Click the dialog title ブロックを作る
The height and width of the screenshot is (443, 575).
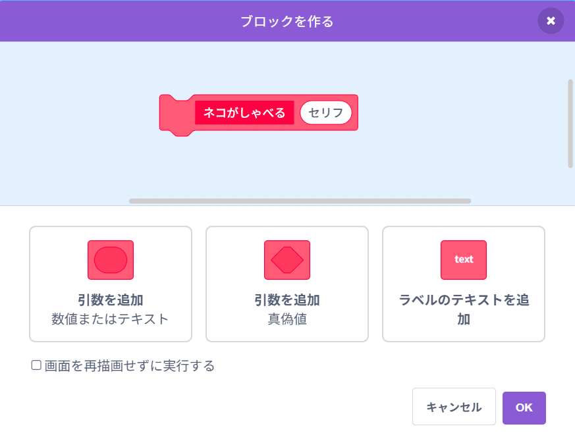[x=287, y=20]
